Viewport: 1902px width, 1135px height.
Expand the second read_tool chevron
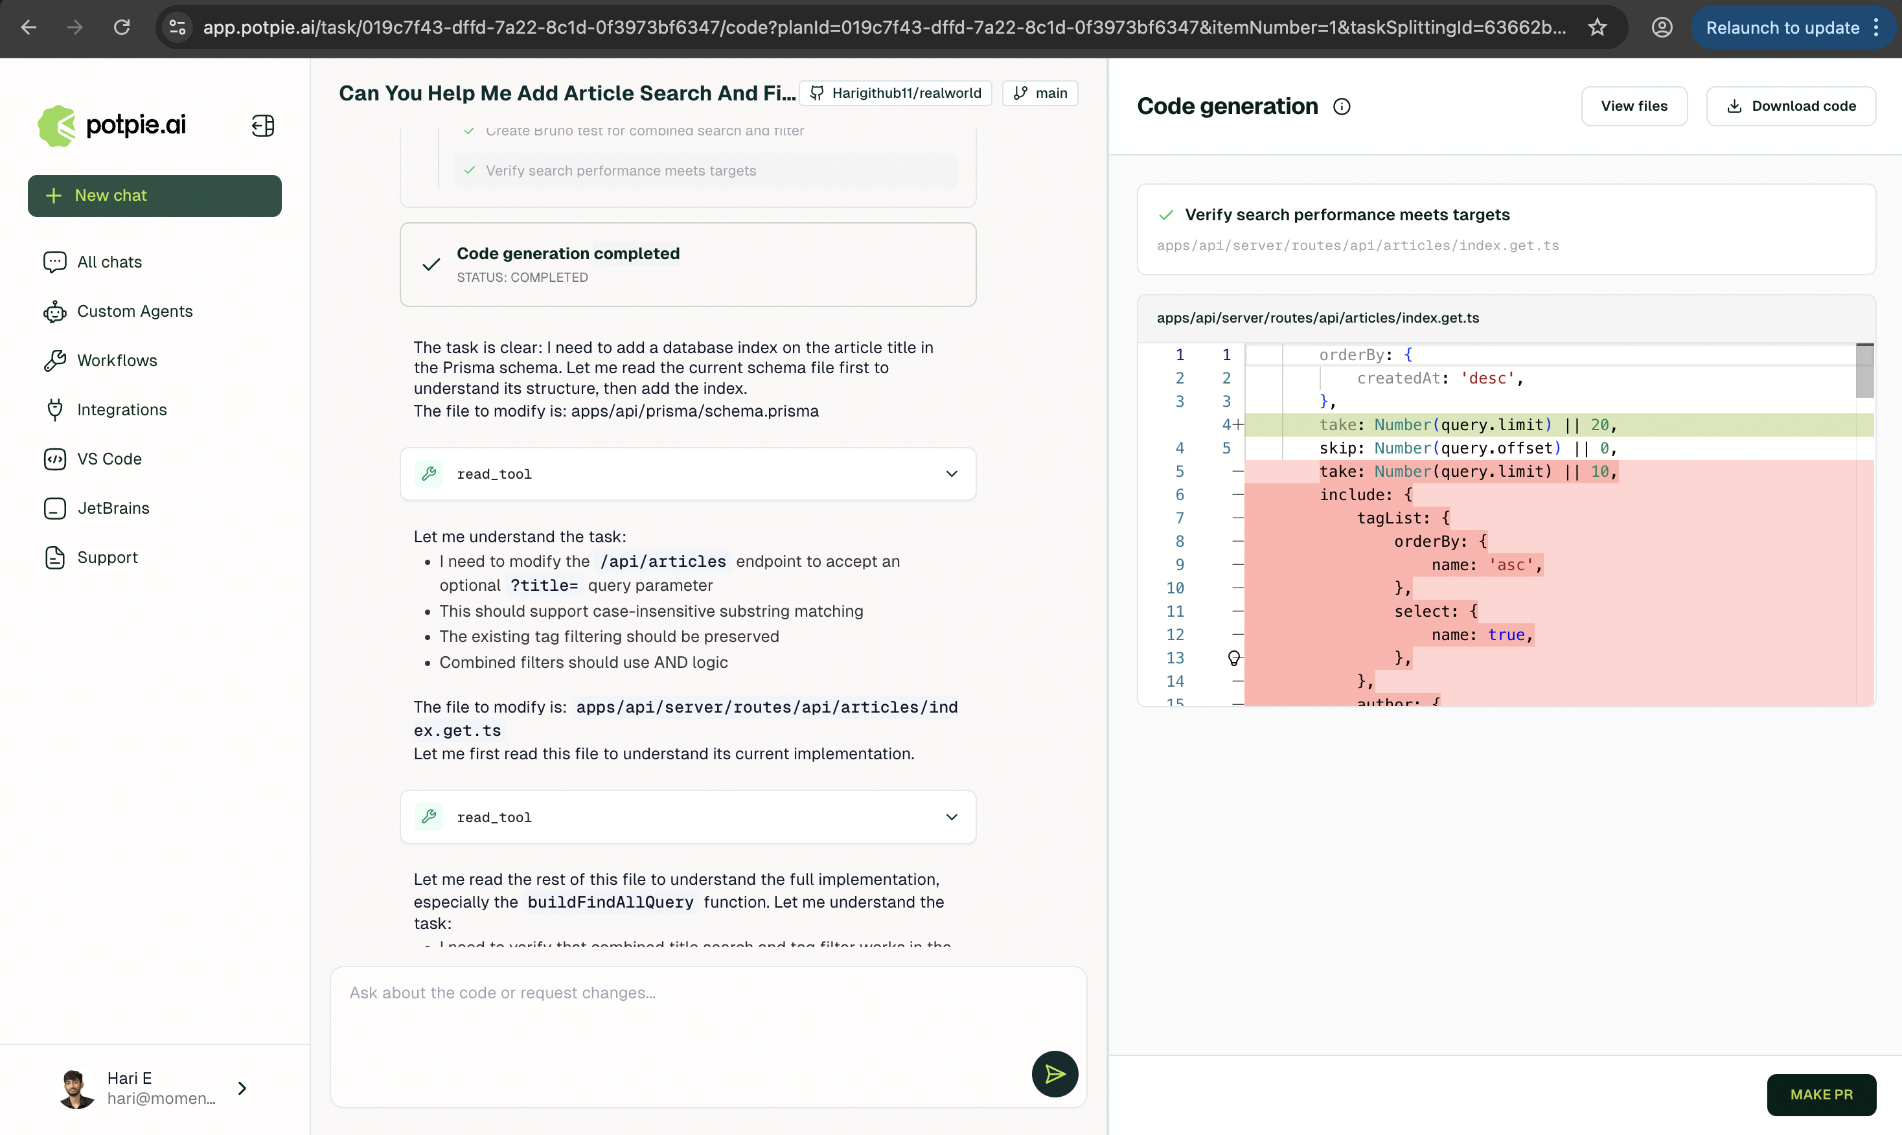(952, 817)
